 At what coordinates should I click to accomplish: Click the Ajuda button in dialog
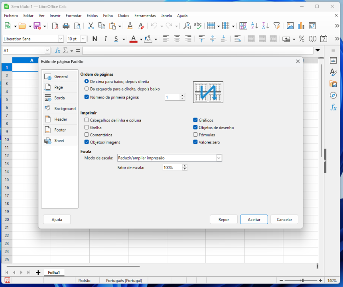pyautogui.click(x=57, y=220)
